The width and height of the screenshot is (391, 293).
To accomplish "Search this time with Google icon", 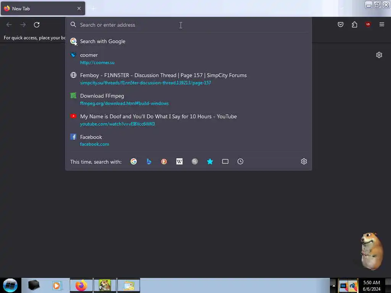I will (x=134, y=161).
